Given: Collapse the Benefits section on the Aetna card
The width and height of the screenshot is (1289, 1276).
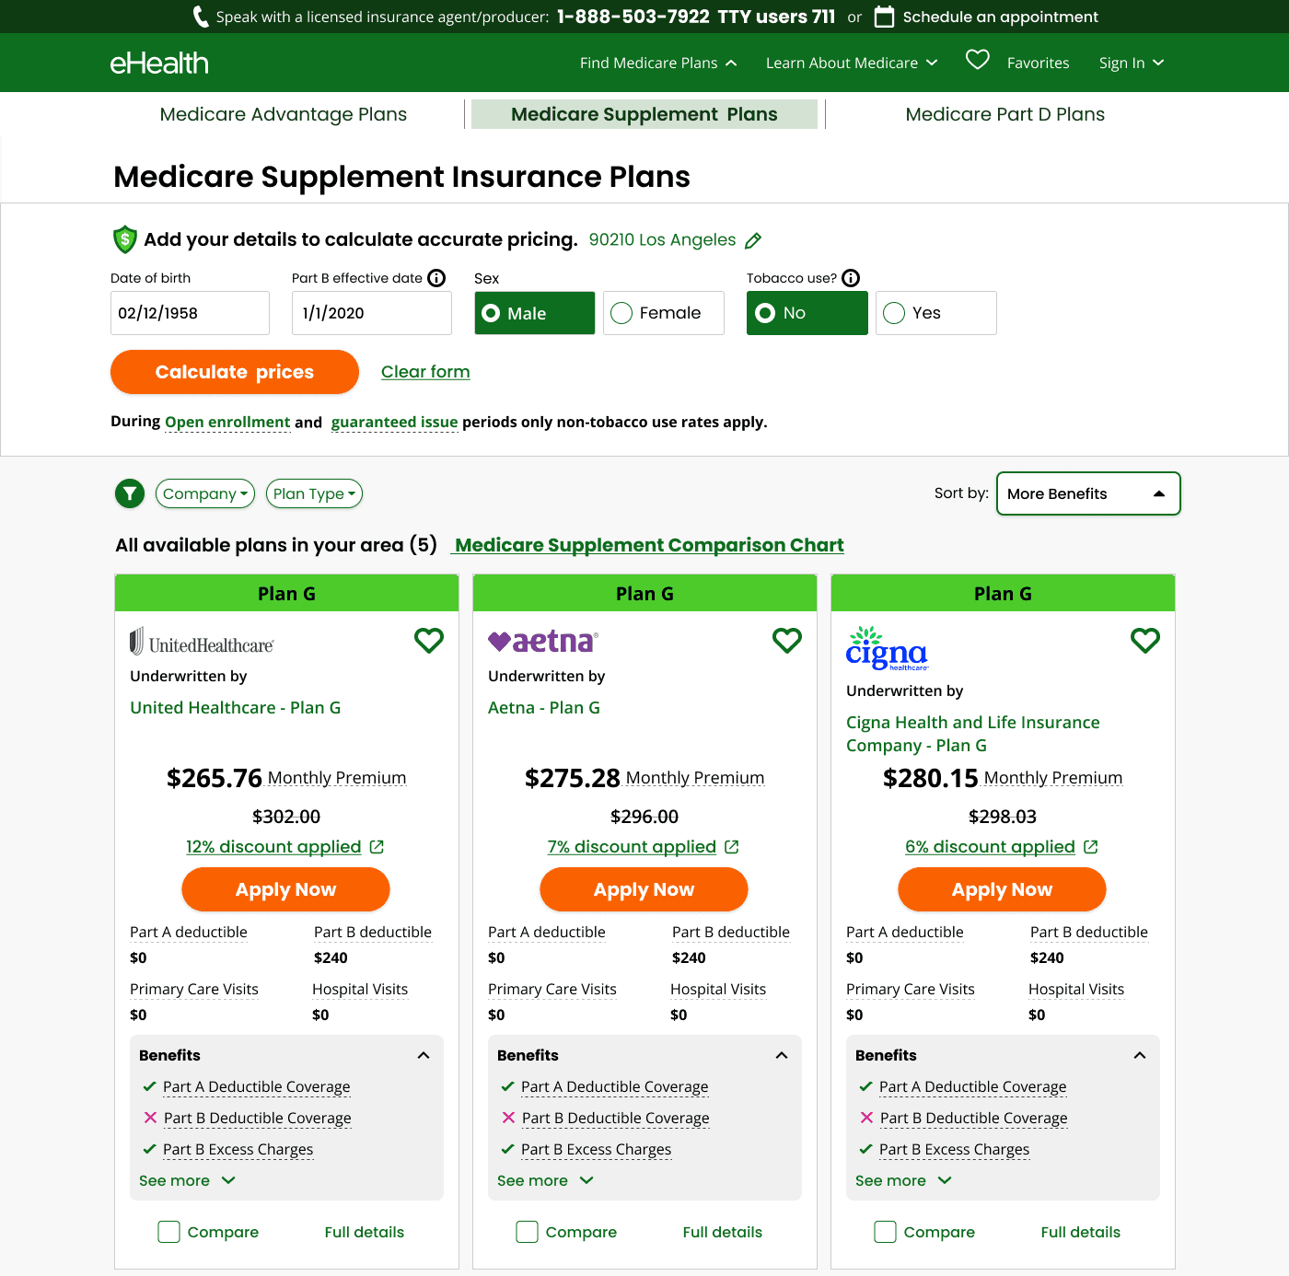Looking at the screenshot, I should 782,1055.
